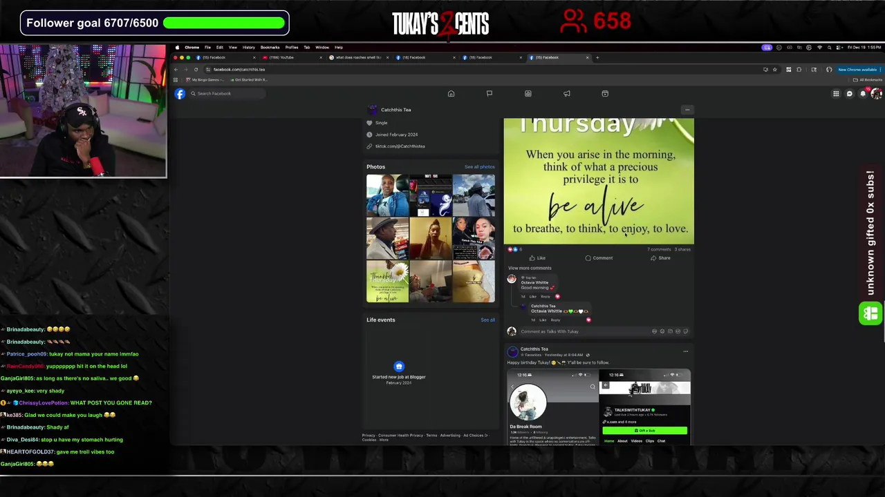Open the tiktok.com/@Catchthistea link
Viewport: 885px width, 497px height.
400,146
